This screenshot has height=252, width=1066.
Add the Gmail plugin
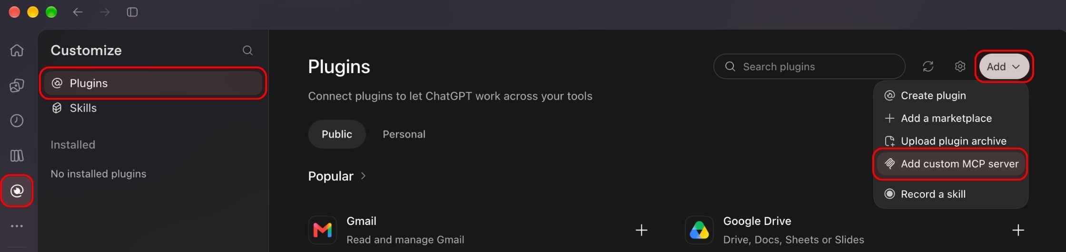click(x=642, y=230)
